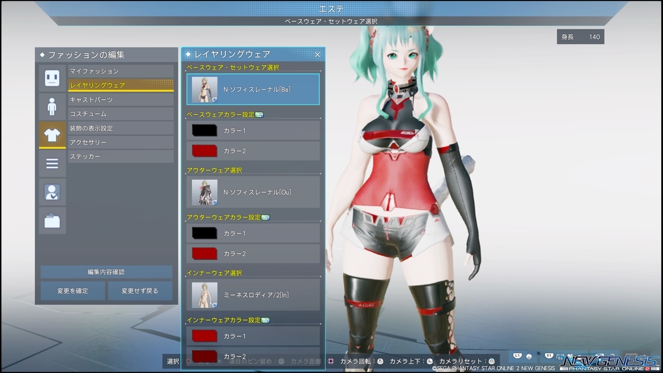Image resolution: width=663 pixels, height=373 pixels.
Task: Pick the red カラー1 swatch under インナーウェアカラー設定
Action: point(204,336)
